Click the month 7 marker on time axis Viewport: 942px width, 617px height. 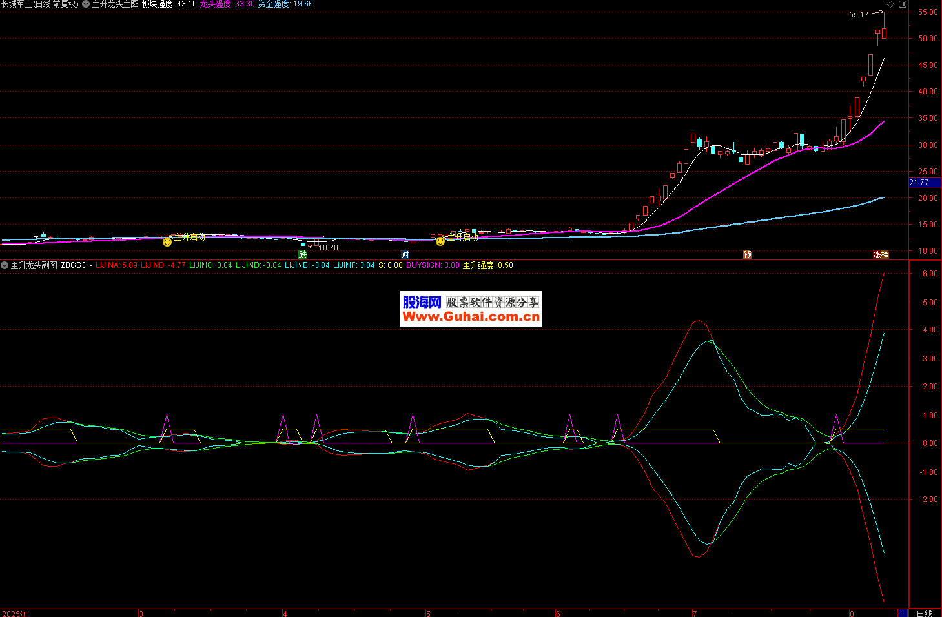tap(695, 613)
